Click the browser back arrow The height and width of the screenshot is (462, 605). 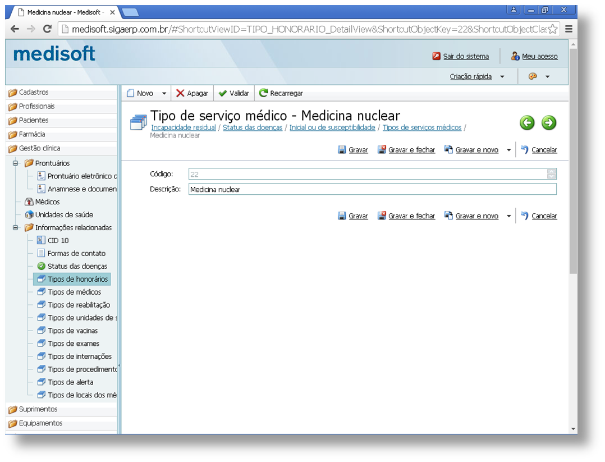[x=15, y=29]
